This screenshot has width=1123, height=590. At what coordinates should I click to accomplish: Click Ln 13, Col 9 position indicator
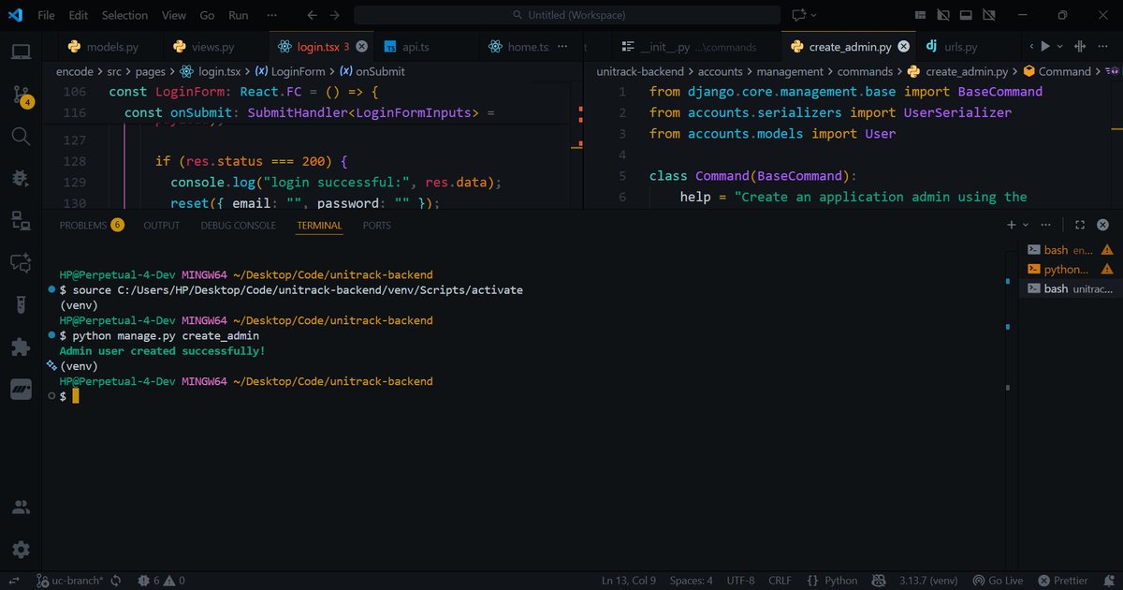click(x=629, y=581)
